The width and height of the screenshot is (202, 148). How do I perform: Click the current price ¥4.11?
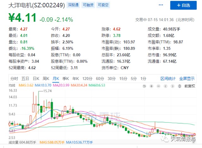point(22,18)
